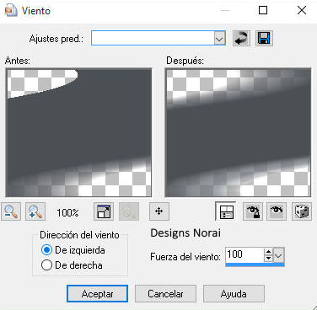Increase Fuerza del viento with up arrow
Screen dimensions: 317x310
click(x=269, y=252)
